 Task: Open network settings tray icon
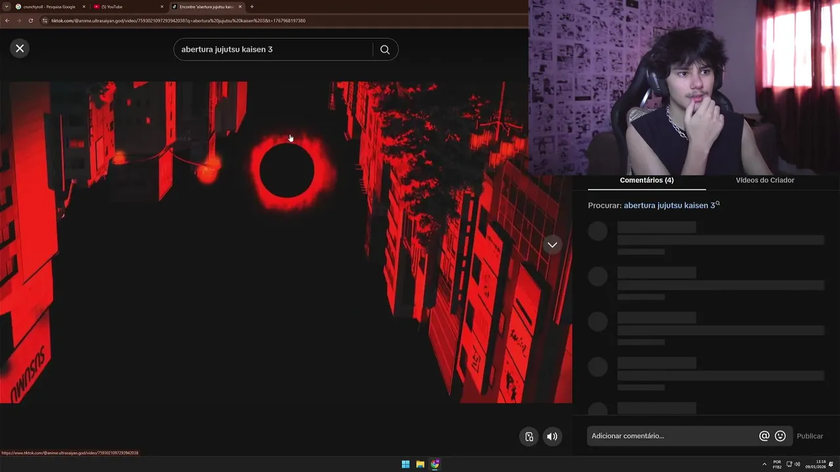789,464
